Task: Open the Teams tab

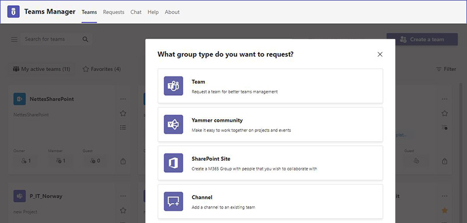Action: [x=89, y=12]
